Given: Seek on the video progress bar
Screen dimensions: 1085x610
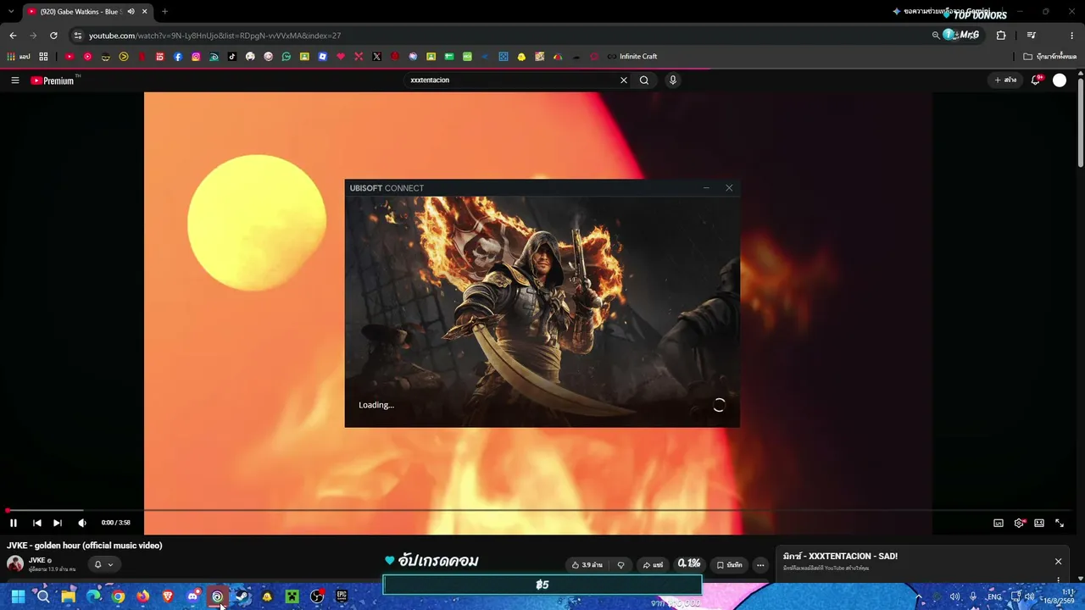Looking at the screenshot, I should 539,510.
